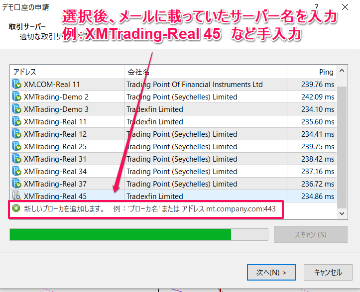Click ping value 234.86 ms
Screen dimensions: 360x292
318,196
